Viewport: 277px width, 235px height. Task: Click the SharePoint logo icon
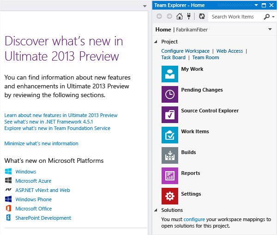(8, 217)
